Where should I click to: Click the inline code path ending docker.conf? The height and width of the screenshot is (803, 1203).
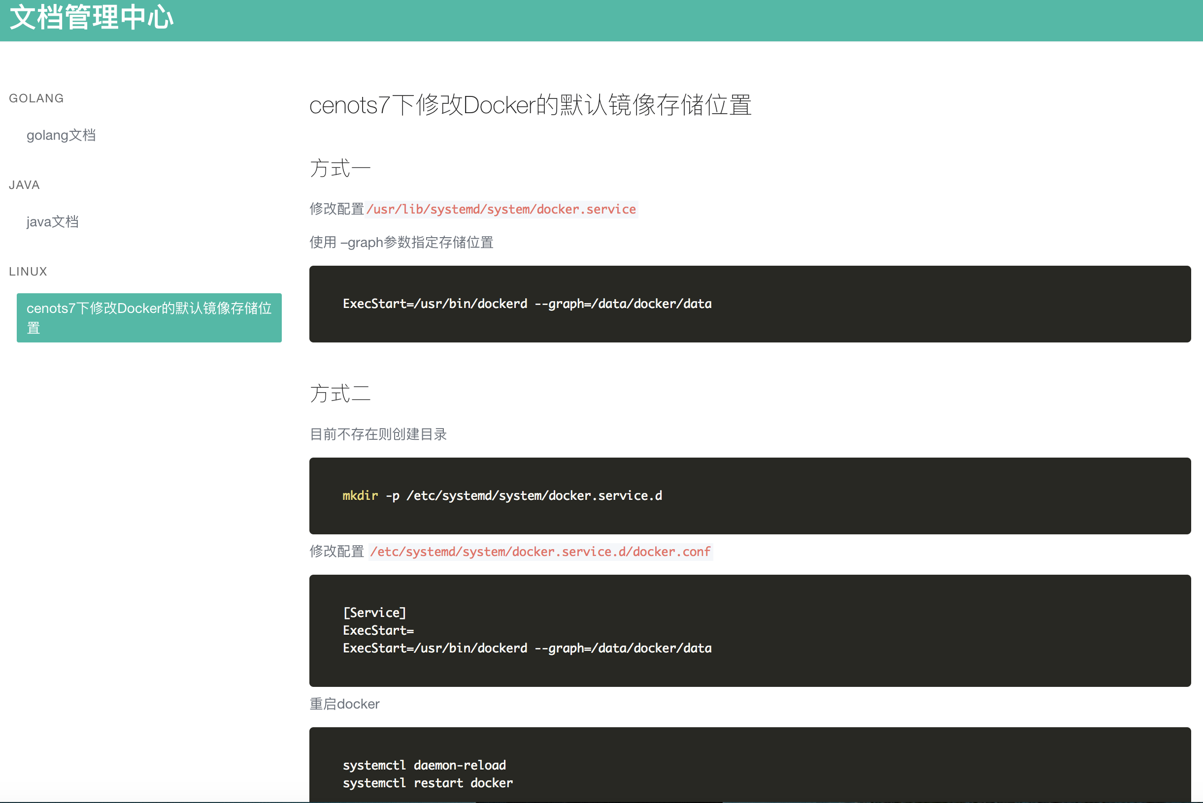click(x=540, y=552)
